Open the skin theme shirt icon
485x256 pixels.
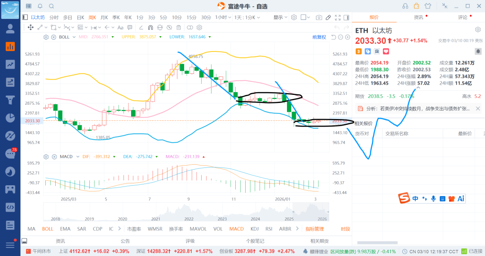[x=427, y=6]
